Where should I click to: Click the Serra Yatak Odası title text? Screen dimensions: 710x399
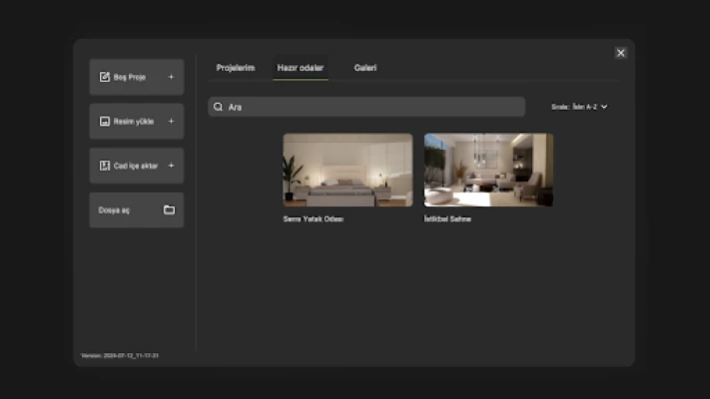pos(313,218)
